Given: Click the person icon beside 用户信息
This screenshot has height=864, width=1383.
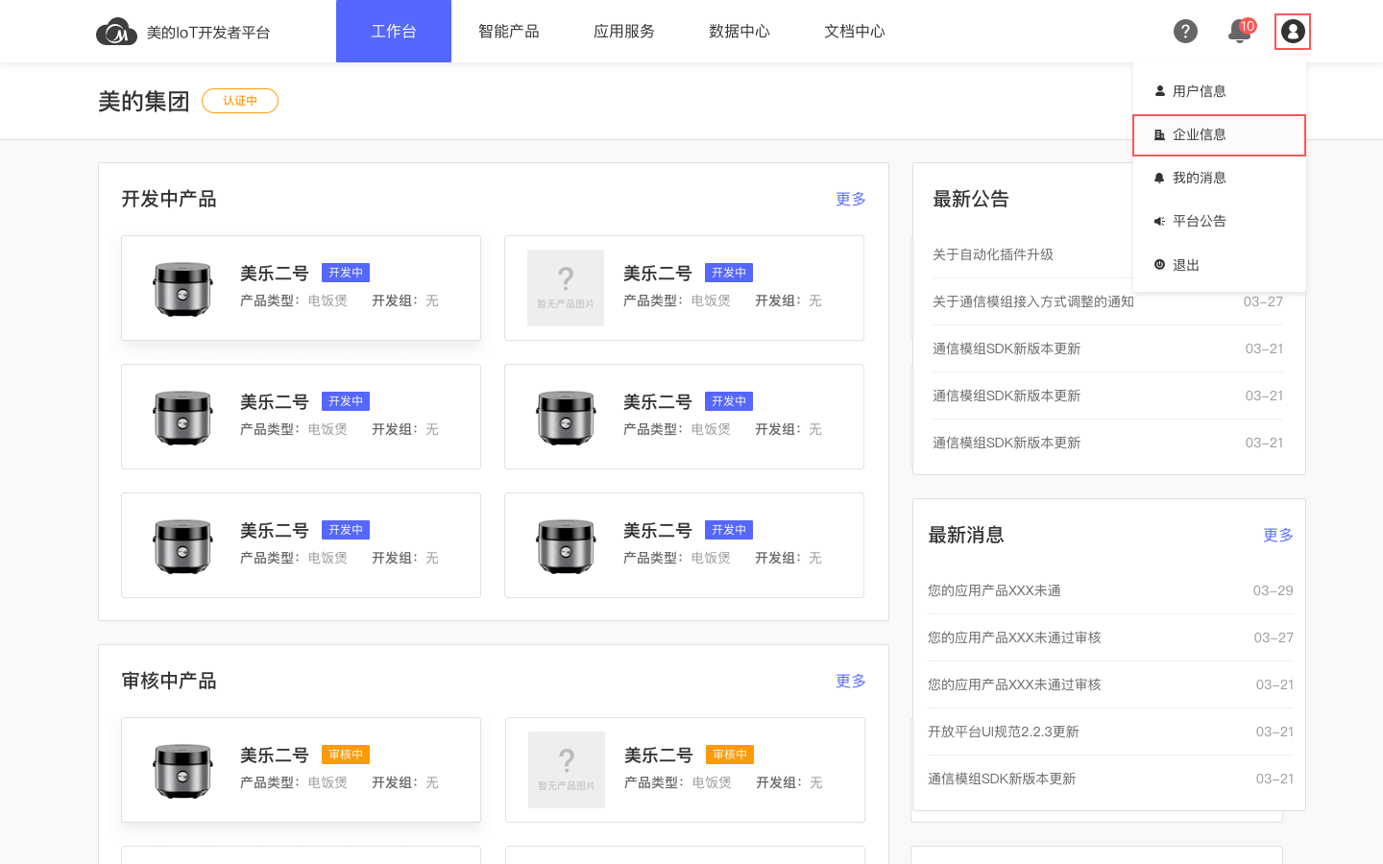Looking at the screenshot, I should pos(1159,91).
